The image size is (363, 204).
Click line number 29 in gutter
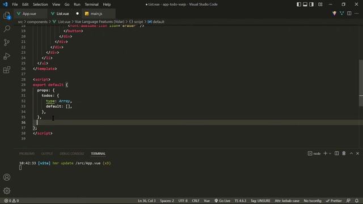[x=23, y=84]
